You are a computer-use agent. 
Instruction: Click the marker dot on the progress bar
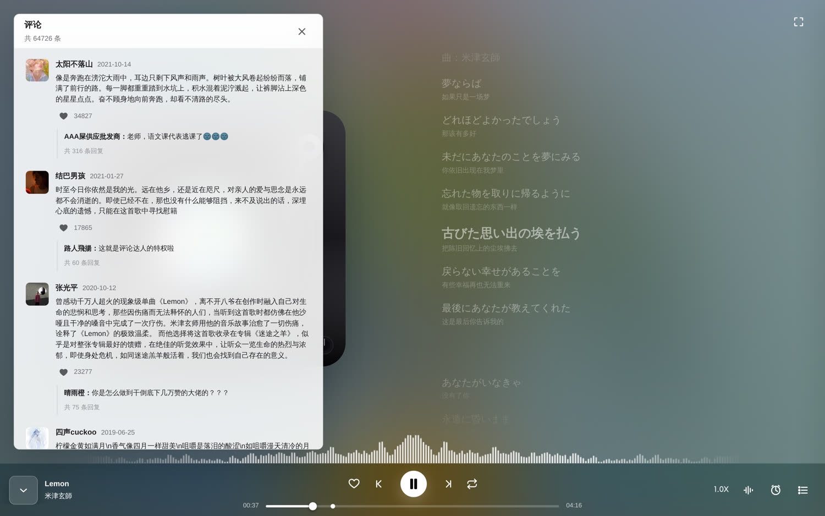333,506
